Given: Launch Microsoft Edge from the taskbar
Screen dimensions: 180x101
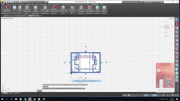Looking at the screenshot, I should [12, 99].
